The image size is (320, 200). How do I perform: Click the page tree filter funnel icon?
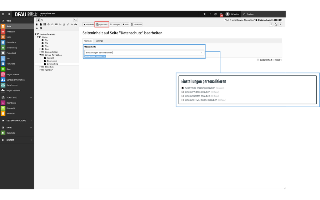(42, 20)
